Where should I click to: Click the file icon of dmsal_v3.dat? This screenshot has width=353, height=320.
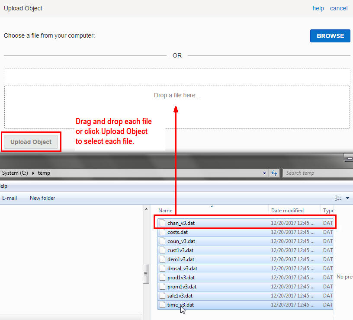162,269
